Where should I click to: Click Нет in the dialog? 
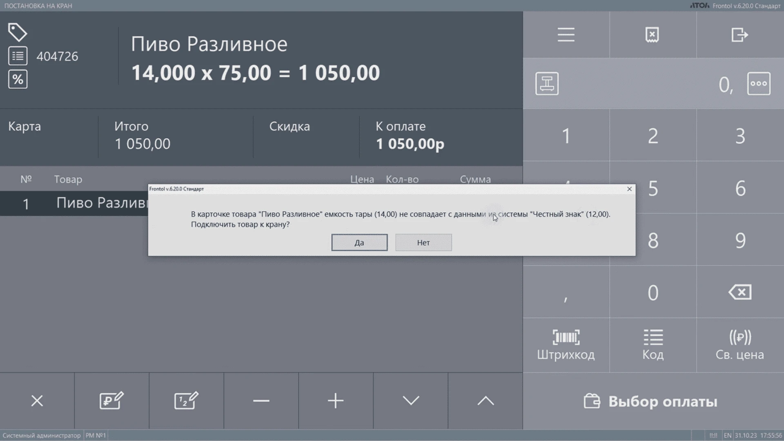423,243
